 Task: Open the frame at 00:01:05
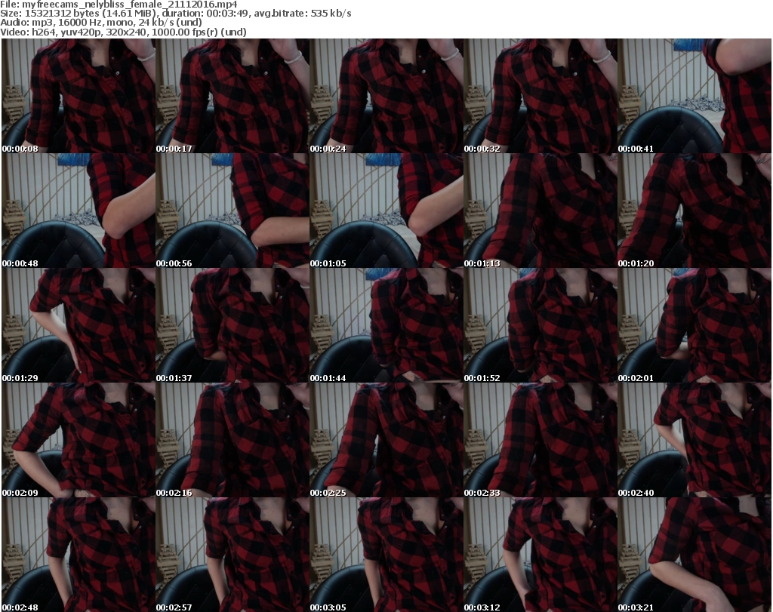386,211
